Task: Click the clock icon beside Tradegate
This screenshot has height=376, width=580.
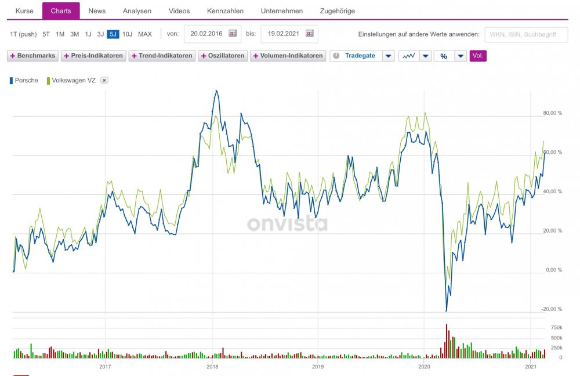Action: coord(336,56)
